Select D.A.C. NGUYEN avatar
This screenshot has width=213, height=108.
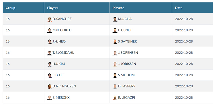pyautogui.click(x=50, y=87)
